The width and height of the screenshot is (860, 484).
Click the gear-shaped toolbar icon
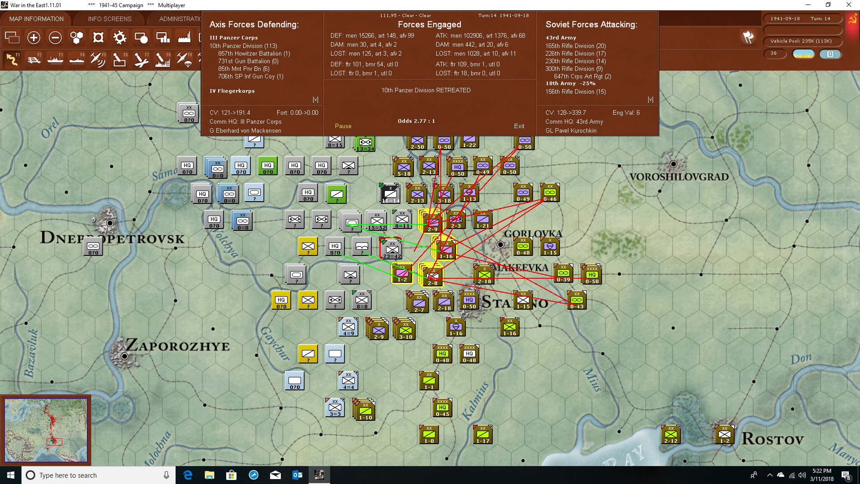click(x=120, y=38)
